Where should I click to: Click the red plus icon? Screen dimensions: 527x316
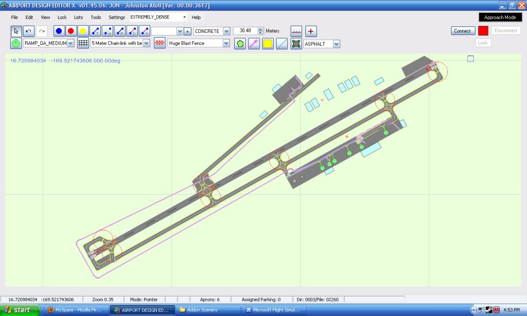click(x=310, y=31)
